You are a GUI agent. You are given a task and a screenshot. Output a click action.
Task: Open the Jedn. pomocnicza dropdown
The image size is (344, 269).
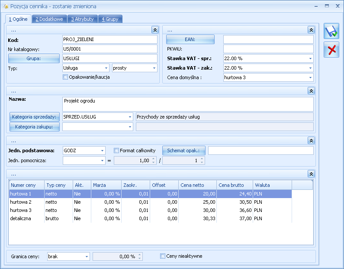click(102, 161)
